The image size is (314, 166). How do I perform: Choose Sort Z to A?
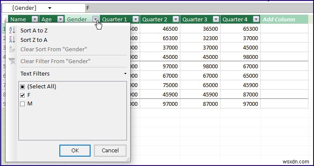pyautogui.click(x=34, y=40)
